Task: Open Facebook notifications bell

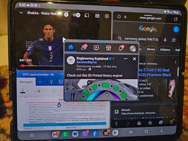Action: click(x=121, y=48)
